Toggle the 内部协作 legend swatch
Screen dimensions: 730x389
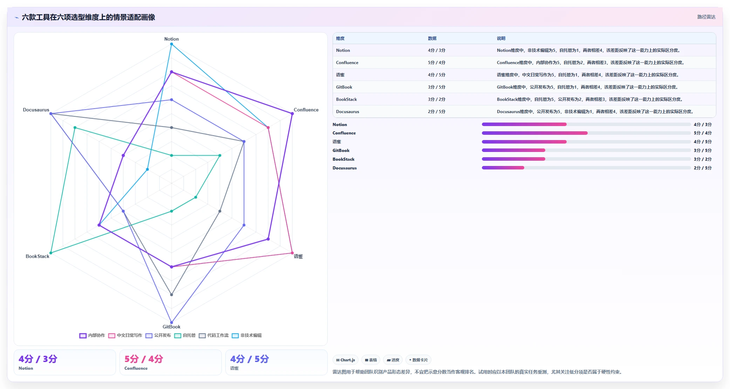pyautogui.click(x=83, y=335)
